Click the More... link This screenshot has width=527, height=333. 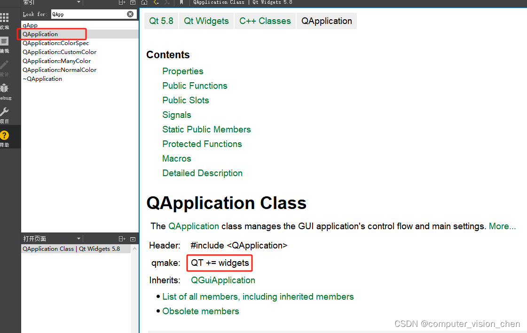click(x=502, y=226)
